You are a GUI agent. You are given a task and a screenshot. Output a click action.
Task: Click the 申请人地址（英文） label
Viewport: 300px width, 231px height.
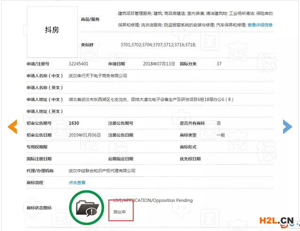(45, 112)
